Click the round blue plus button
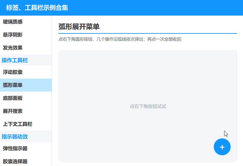Image resolution: width=243 pixels, height=166 pixels. point(222,147)
